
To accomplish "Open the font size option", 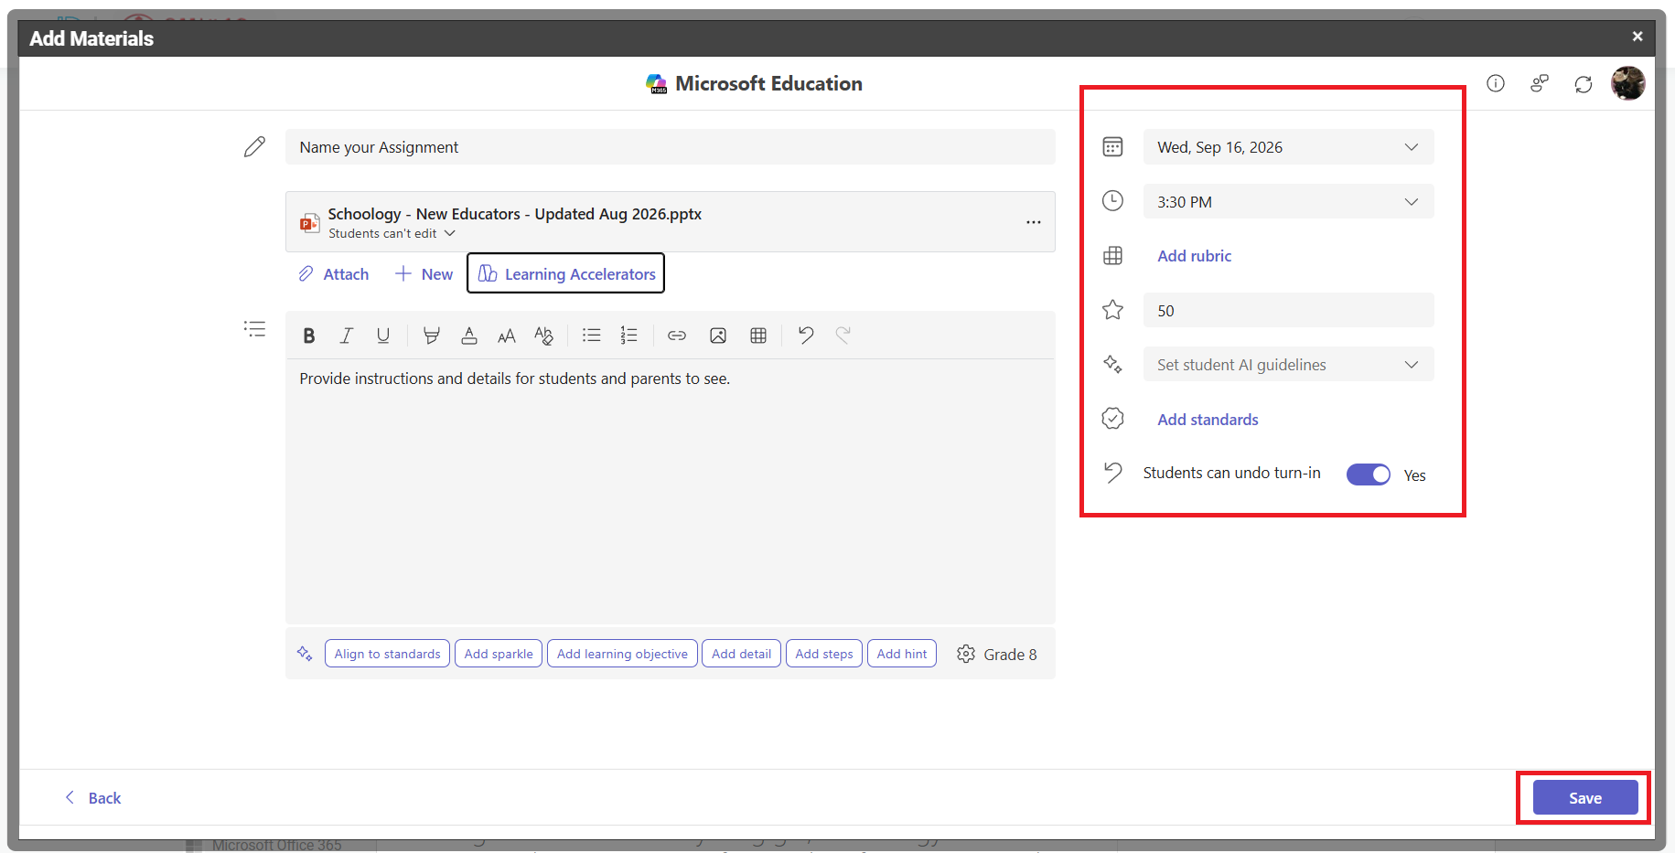I will point(507,336).
